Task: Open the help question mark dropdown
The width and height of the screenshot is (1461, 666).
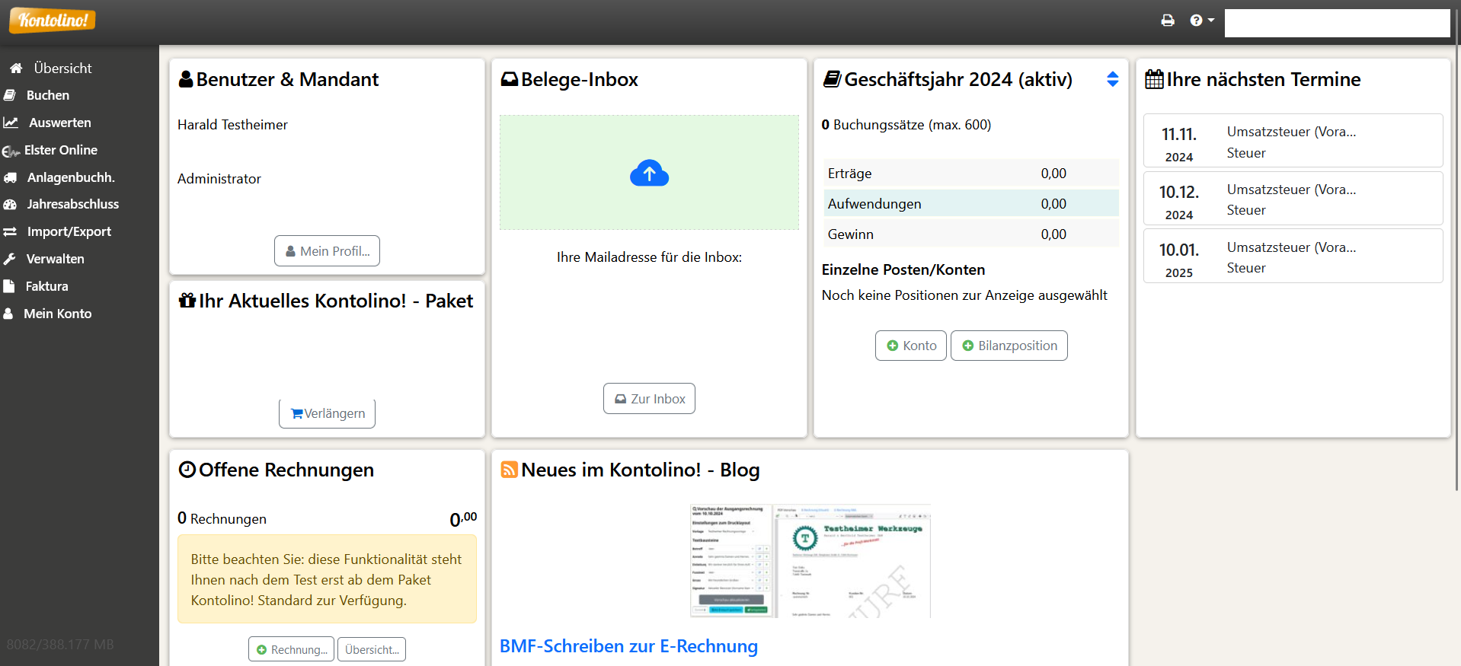Action: click(1201, 21)
